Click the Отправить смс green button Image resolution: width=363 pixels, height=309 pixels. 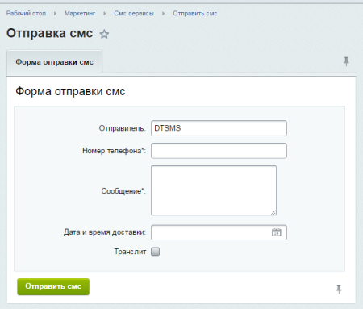tap(53, 286)
